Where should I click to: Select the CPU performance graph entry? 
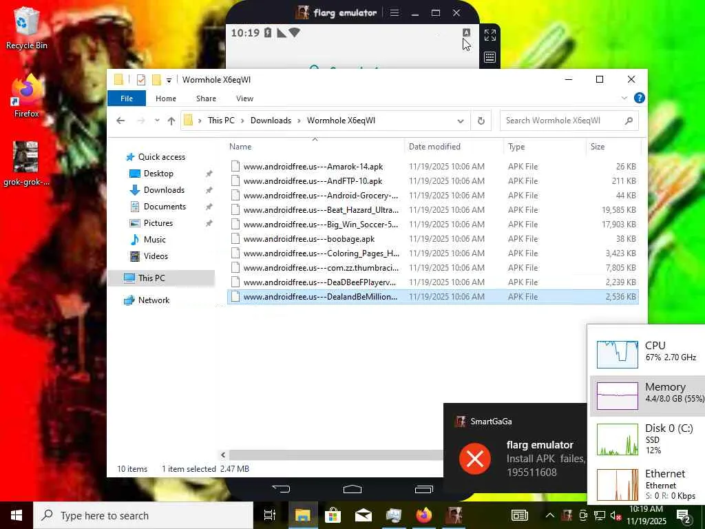(x=648, y=353)
